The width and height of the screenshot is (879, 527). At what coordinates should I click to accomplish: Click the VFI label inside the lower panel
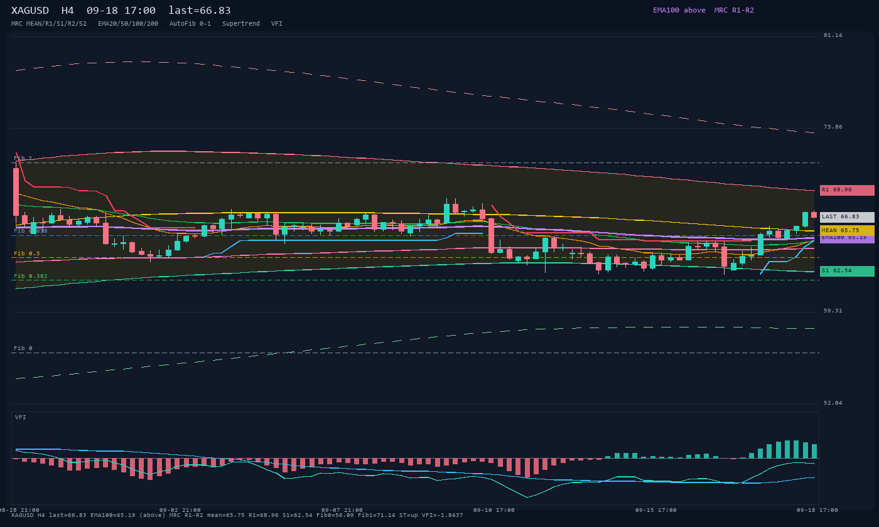tap(21, 417)
